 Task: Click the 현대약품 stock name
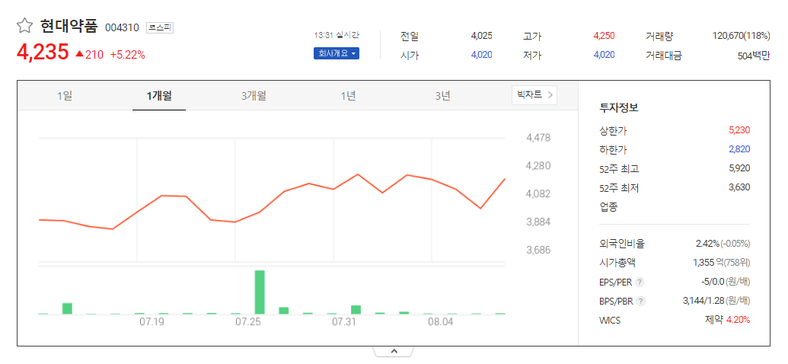click(x=69, y=26)
